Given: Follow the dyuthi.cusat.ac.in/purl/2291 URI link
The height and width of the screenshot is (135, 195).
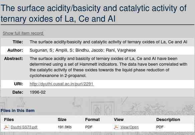Looking at the screenshot, I should [x=61, y=84].
